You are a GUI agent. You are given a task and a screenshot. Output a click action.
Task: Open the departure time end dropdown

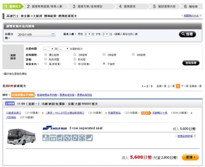pyautogui.click(x=64, y=49)
